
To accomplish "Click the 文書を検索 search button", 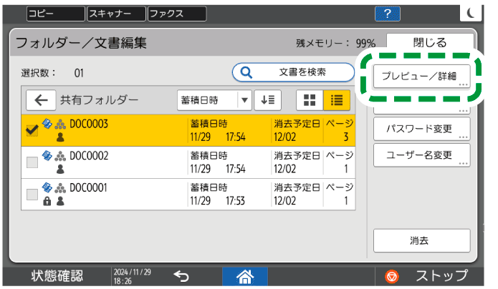I will pos(293,72).
